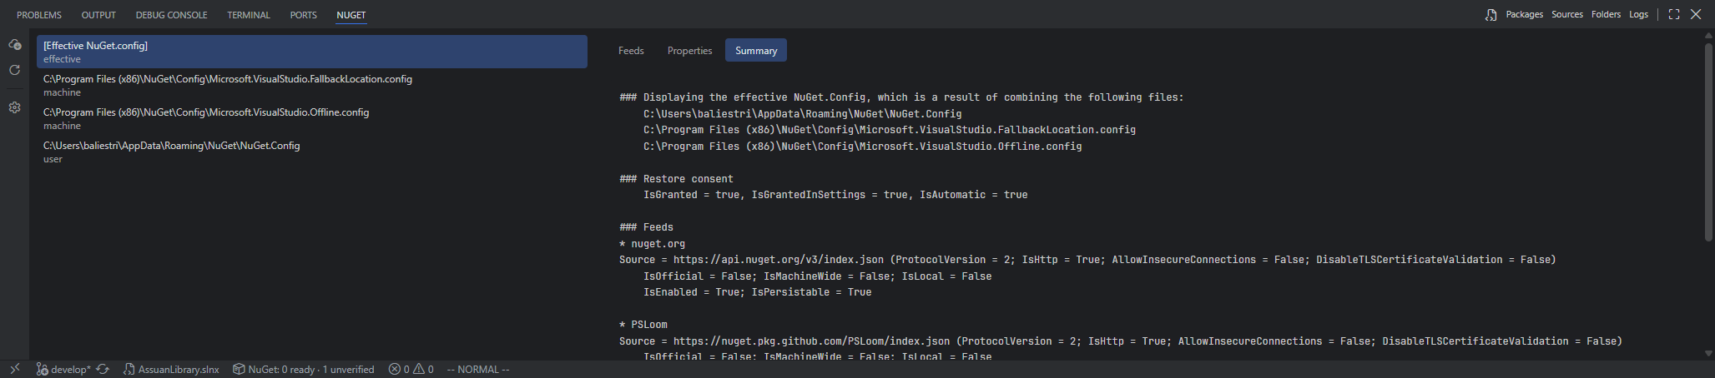The image size is (1715, 378).
Task: Click the Offline.config path in summary text
Action: click(x=862, y=147)
